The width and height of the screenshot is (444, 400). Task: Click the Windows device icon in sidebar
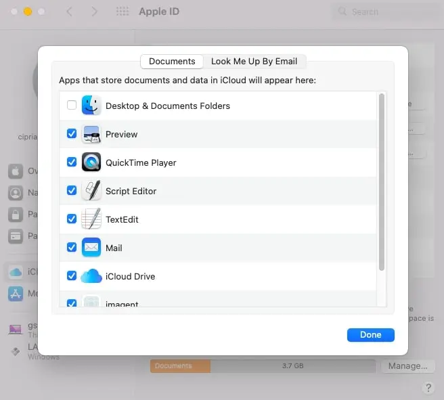point(16,351)
